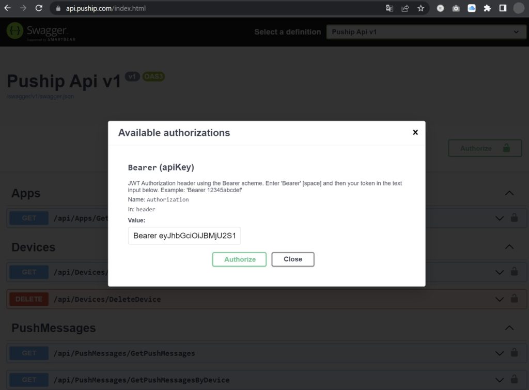Bookmark this page with the star icon
The image size is (529, 390).
[421, 8]
